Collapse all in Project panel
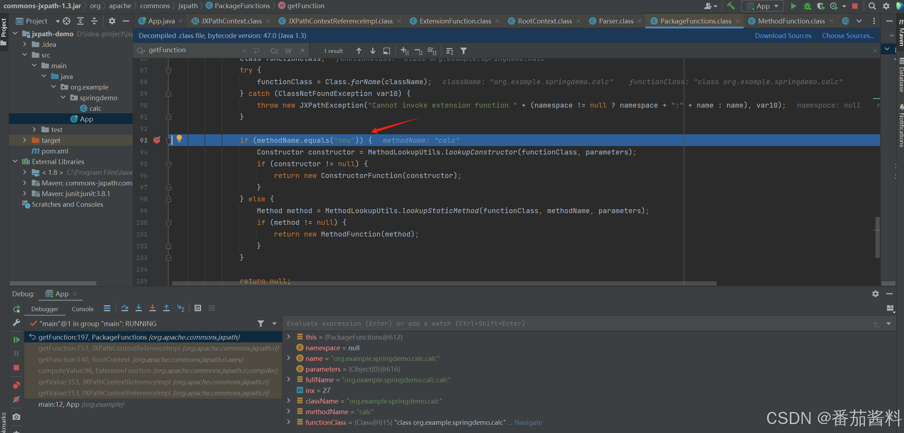The image size is (904, 433). click(94, 21)
